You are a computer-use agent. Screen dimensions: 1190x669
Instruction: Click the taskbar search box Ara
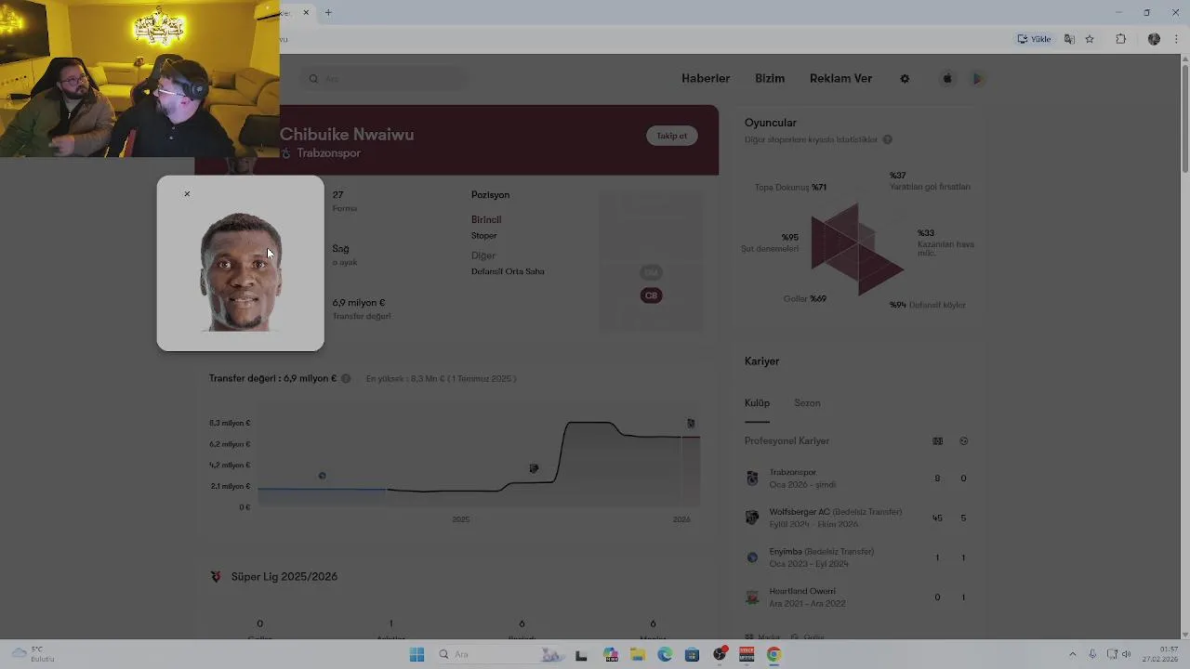499,654
